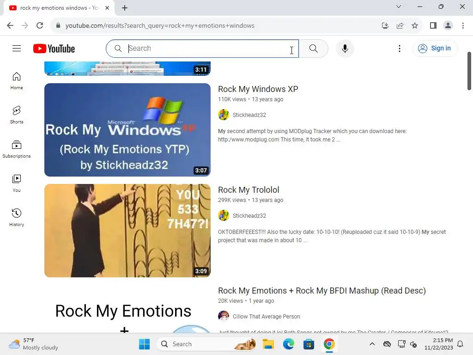Open Shorts in the sidebar
473x355 pixels.
pos(17,115)
